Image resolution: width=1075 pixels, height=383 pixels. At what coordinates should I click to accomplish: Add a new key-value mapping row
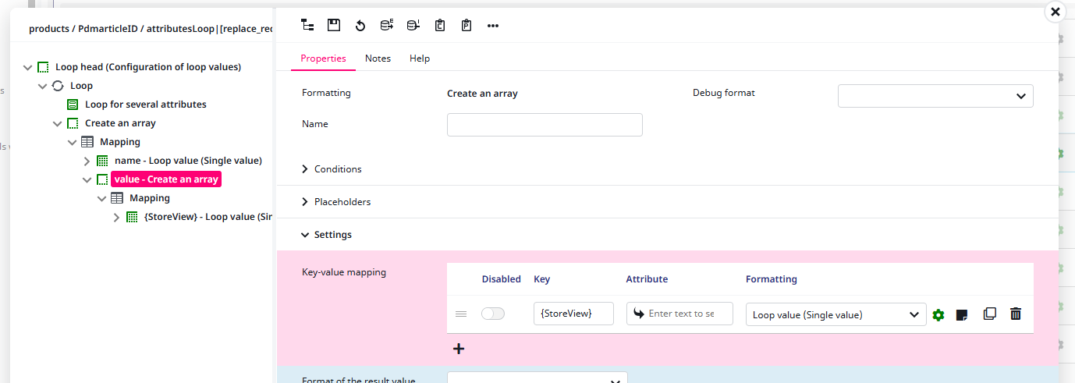click(x=459, y=349)
